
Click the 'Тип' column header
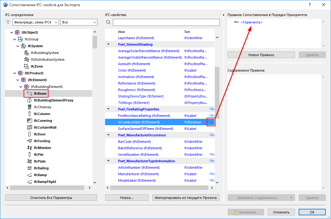point(196,32)
